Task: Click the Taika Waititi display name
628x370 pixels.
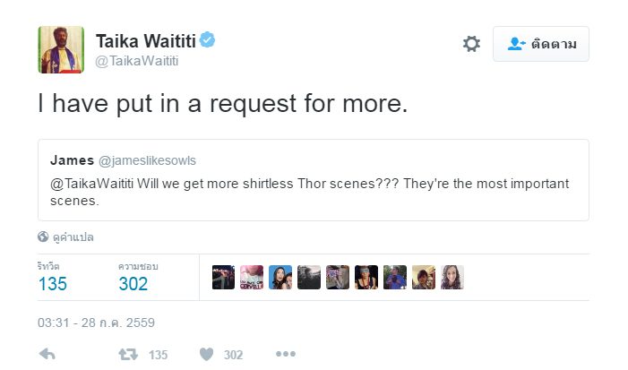Action: click(x=145, y=40)
